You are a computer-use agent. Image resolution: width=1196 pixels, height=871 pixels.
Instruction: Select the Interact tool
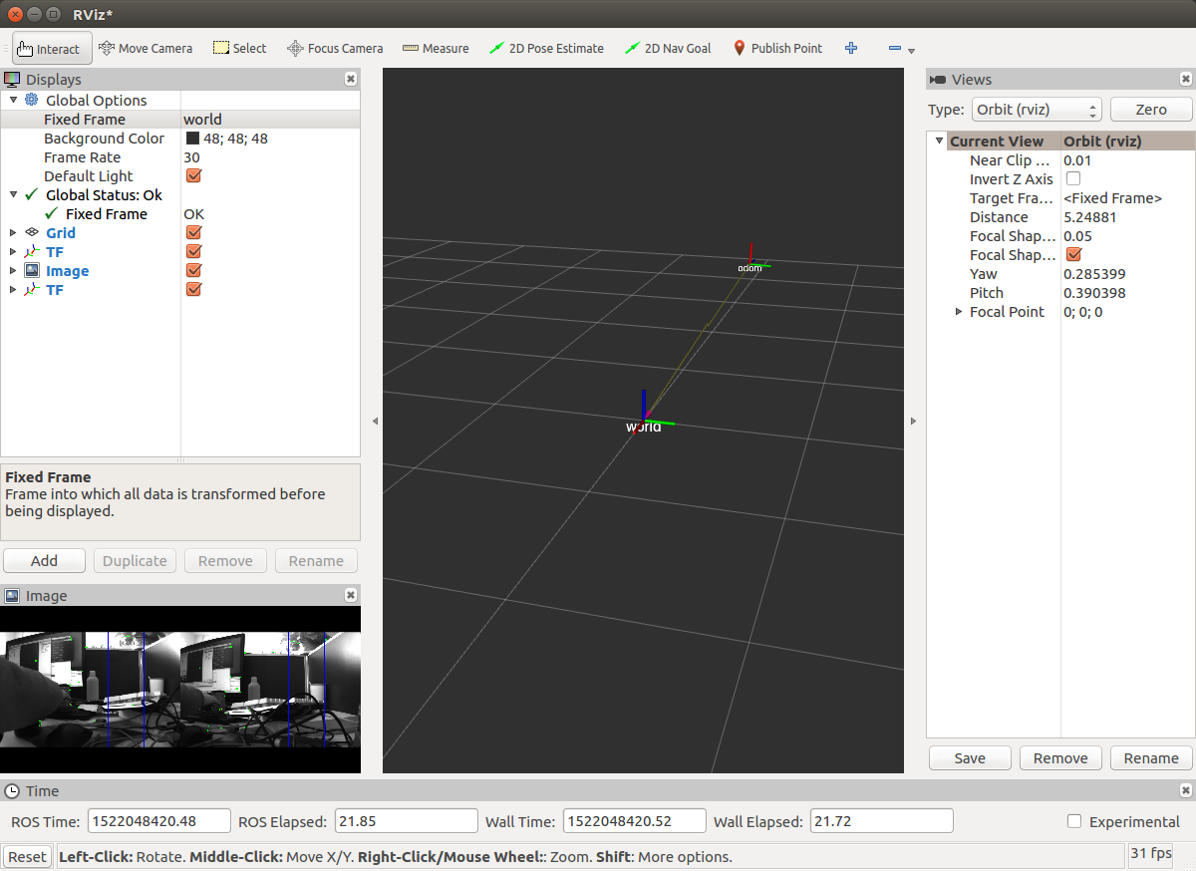coord(51,47)
